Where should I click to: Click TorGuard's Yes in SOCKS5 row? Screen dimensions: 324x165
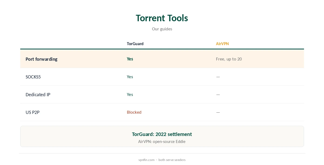point(130,77)
